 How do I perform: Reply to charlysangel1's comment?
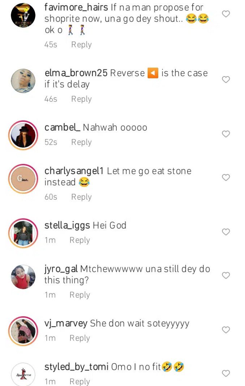[x=81, y=197]
